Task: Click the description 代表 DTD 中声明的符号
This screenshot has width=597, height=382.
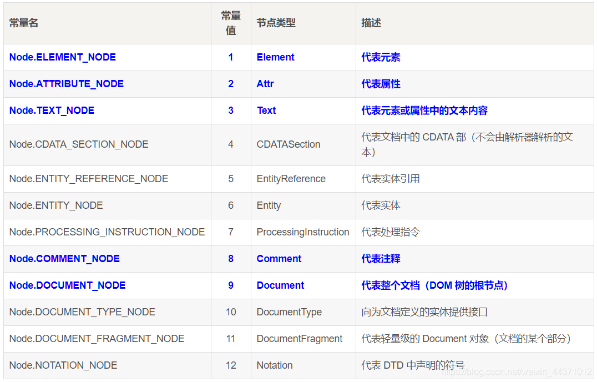Action: pyautogui.click(x=413, y=365)
